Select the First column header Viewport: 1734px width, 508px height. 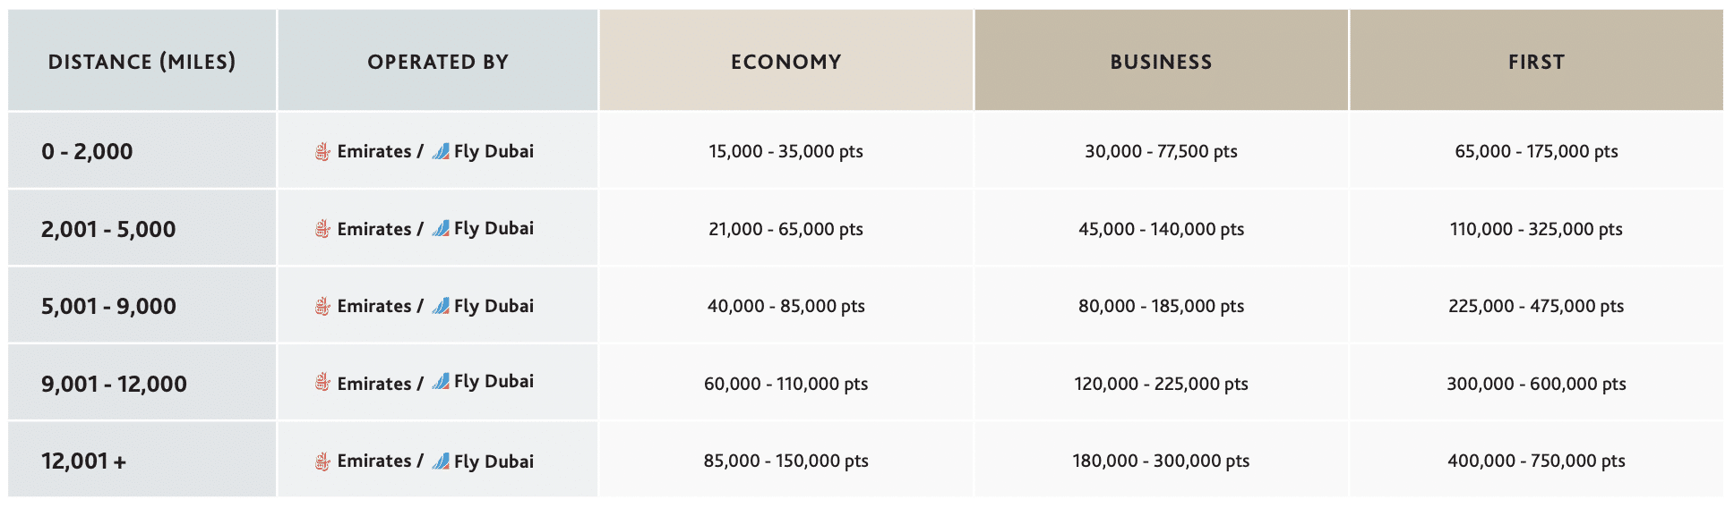click(x=1536, y=62)
